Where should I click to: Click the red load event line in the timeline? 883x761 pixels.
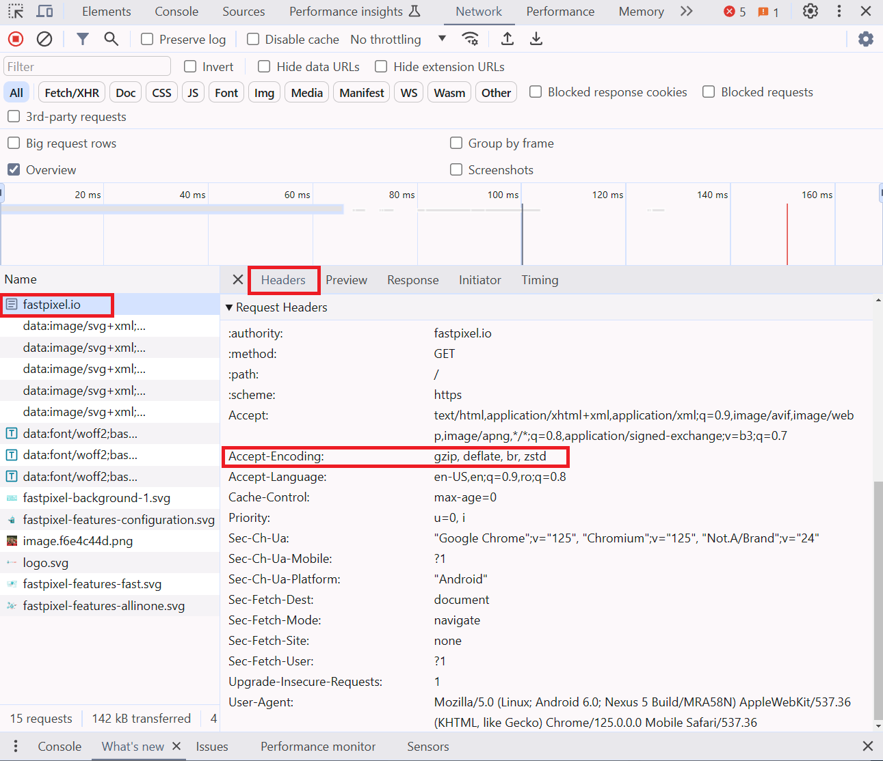787,234
